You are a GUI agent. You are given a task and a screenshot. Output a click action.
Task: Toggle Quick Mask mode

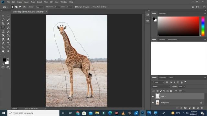click(3, 67)
